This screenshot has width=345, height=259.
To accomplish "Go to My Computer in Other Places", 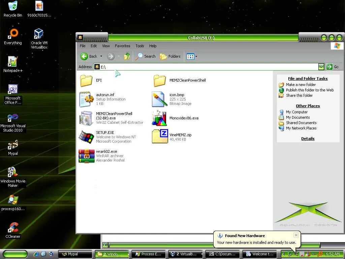I will (x=296, y=112).
